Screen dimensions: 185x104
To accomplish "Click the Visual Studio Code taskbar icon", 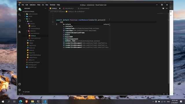I will [x=45, y=101].
